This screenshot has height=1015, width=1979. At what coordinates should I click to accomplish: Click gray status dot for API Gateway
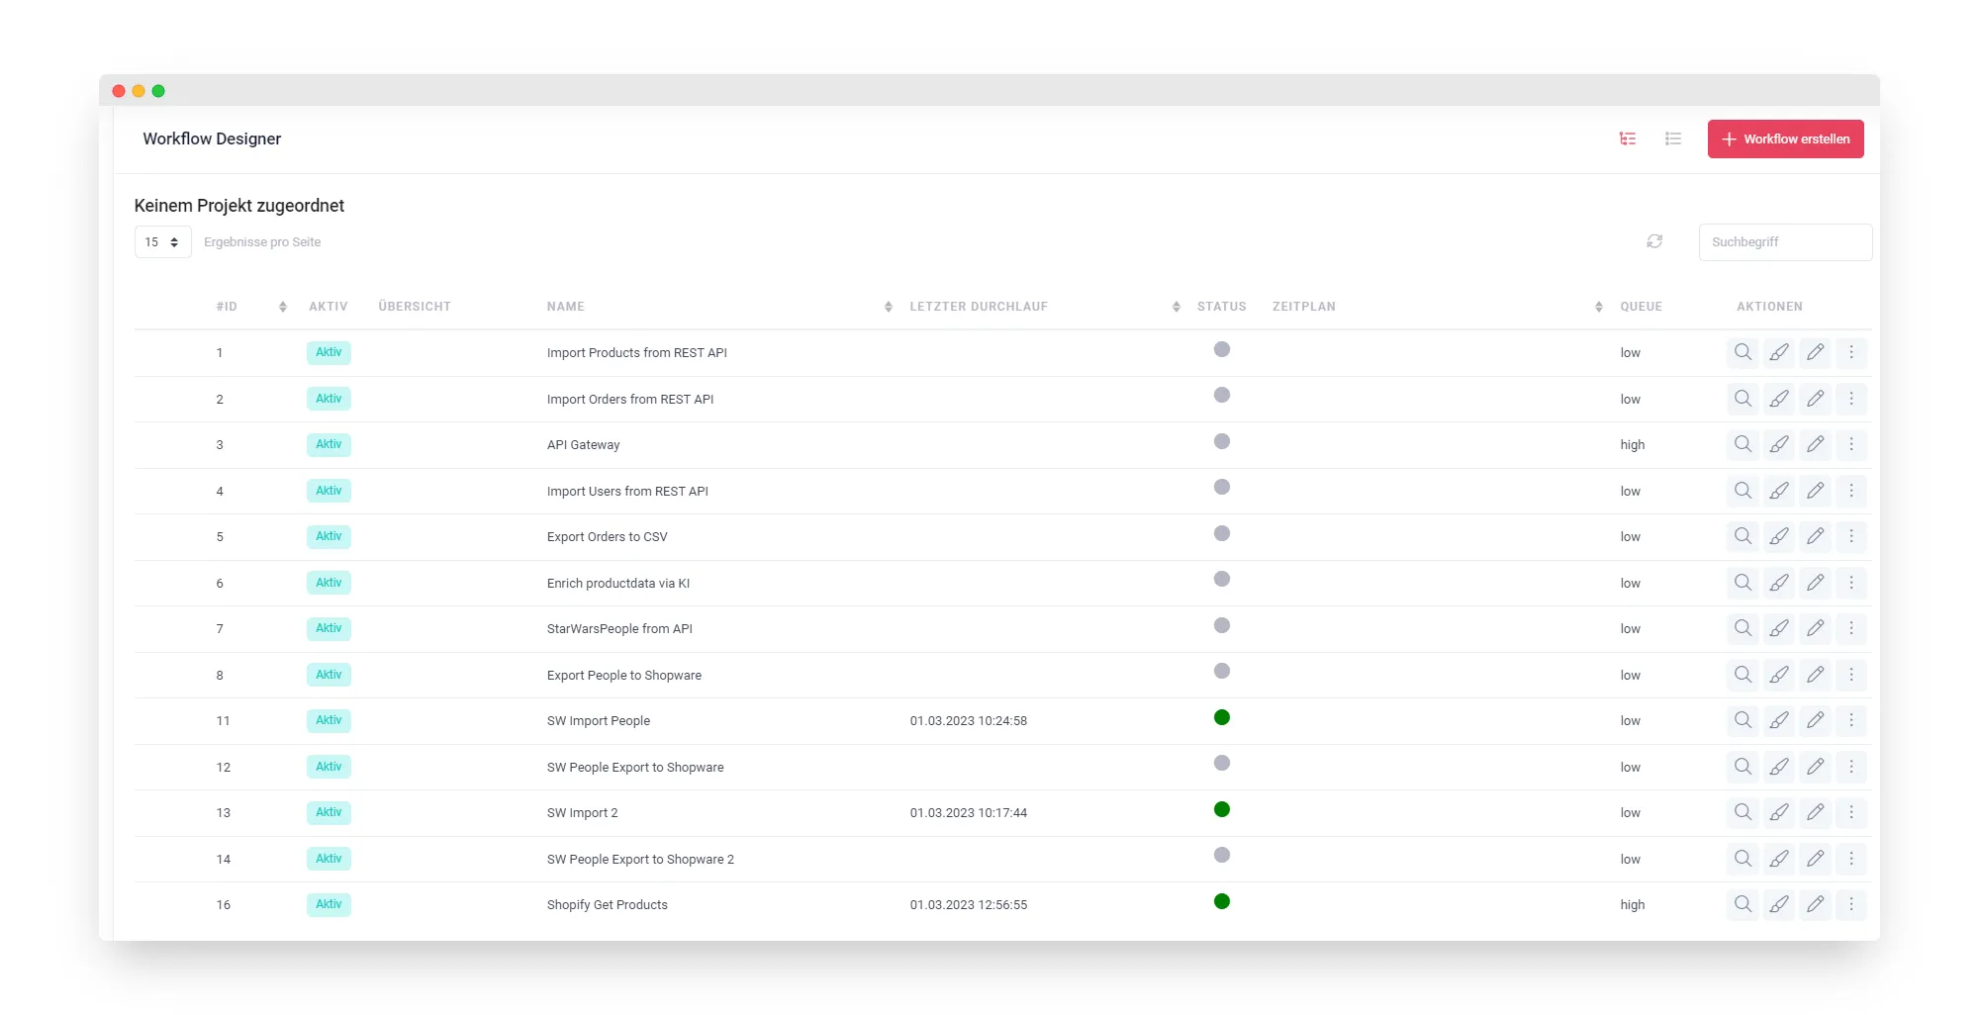point(1222,441)
